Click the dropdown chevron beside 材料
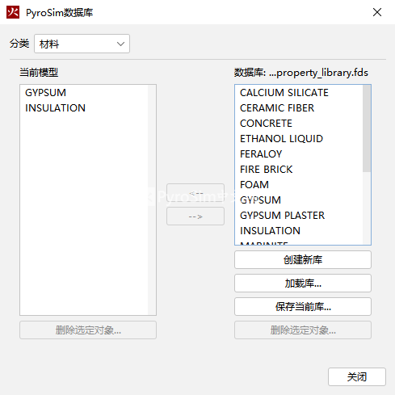The image size is (395, 395). pos(120,44)
